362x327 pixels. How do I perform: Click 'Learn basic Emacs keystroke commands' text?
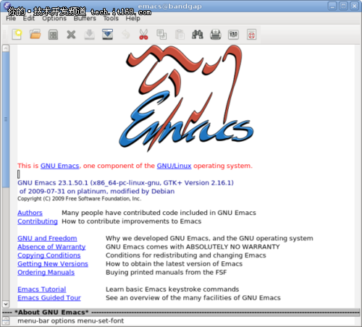pos(172,289)
